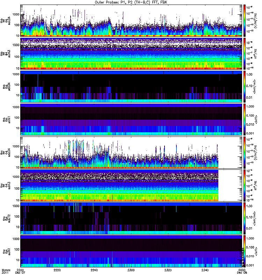
Task: Click the 0000 Dec 08 time axis label
Action: pyautogui.click(x=242, y=272)
